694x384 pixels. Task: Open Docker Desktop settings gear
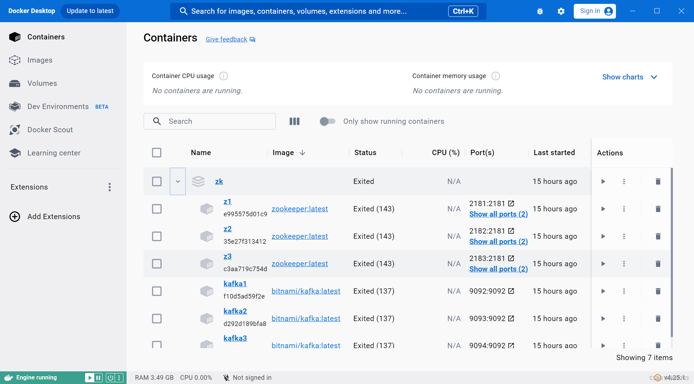[x=561, y=11]
